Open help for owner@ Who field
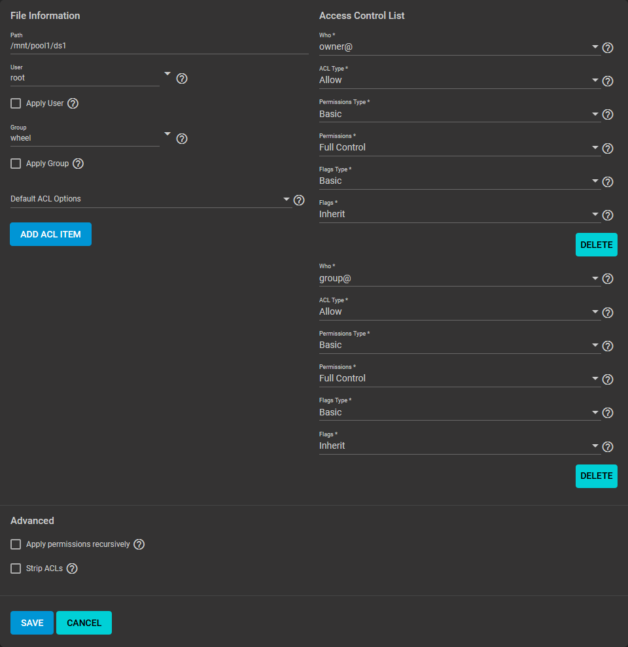Image resolution: width=628 pixels, height=647 pixels. [607, 48]
